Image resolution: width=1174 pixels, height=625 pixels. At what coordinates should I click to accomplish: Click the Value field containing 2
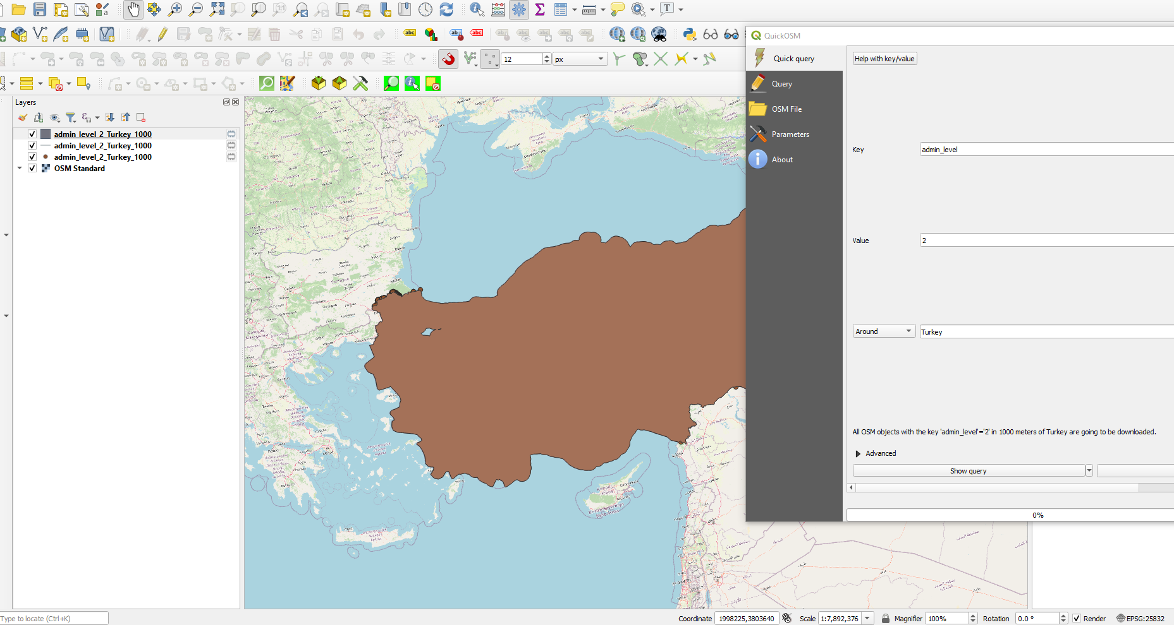[x=1047, y=241]
